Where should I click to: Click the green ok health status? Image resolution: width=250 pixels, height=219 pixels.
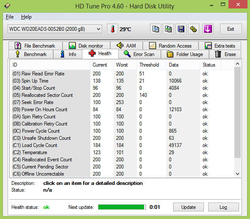pos(46,207)
